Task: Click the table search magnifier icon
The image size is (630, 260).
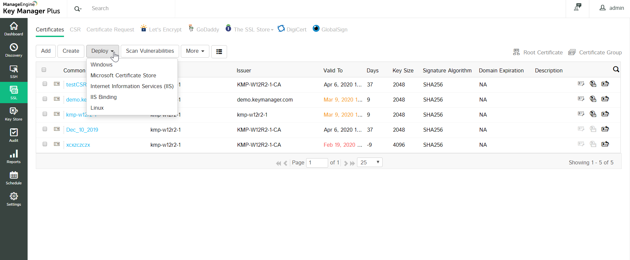Action: pos(616,69)
